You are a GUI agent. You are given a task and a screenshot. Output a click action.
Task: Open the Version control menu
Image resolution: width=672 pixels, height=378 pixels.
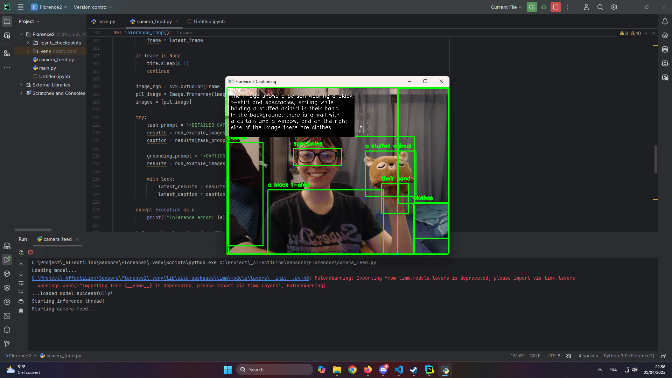point(91,7)
